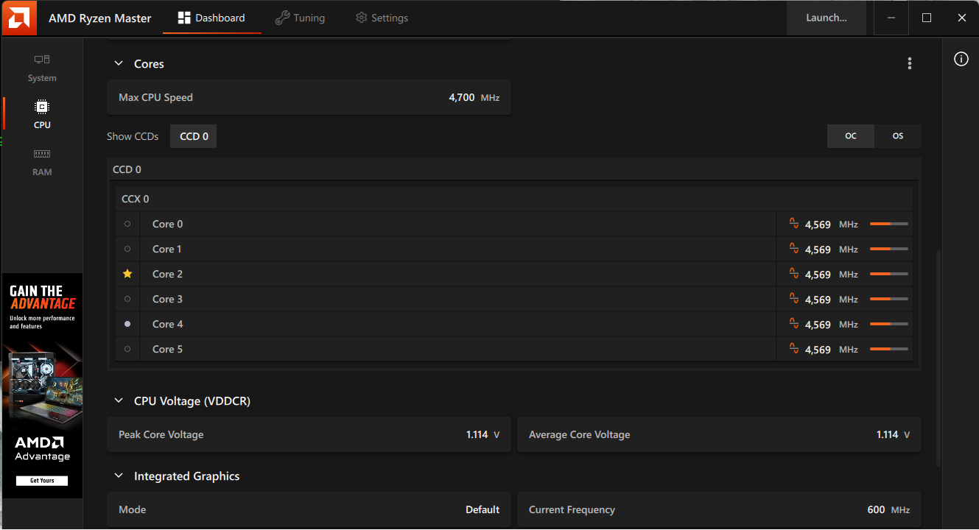Click the Core 2 speed bar
Image resolution: width=979 pixels, height=530 pixels.
(x=889, y=274)
